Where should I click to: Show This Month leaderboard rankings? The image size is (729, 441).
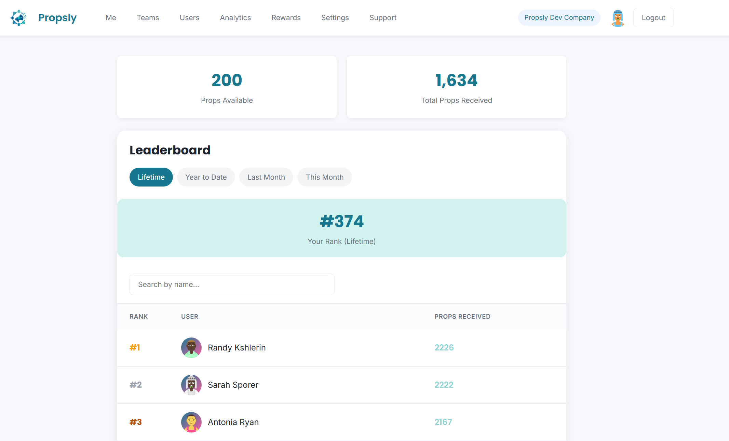click(324, 177)
